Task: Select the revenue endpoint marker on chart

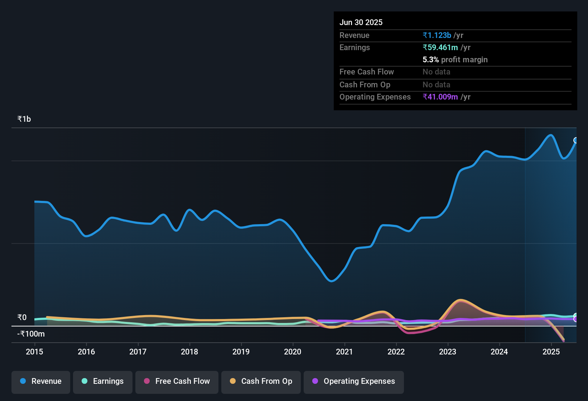Action: [x=576, y=140]
